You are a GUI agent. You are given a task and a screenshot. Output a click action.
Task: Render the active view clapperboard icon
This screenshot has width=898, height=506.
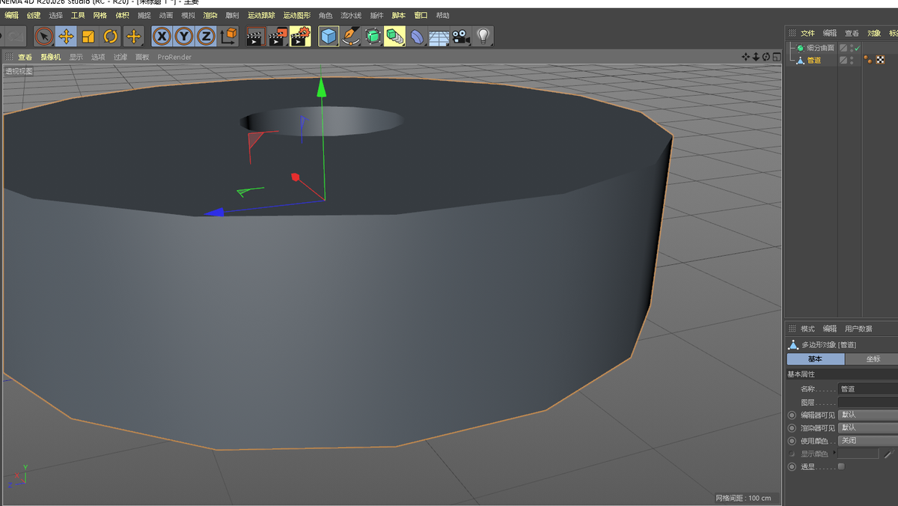point(256,36)
